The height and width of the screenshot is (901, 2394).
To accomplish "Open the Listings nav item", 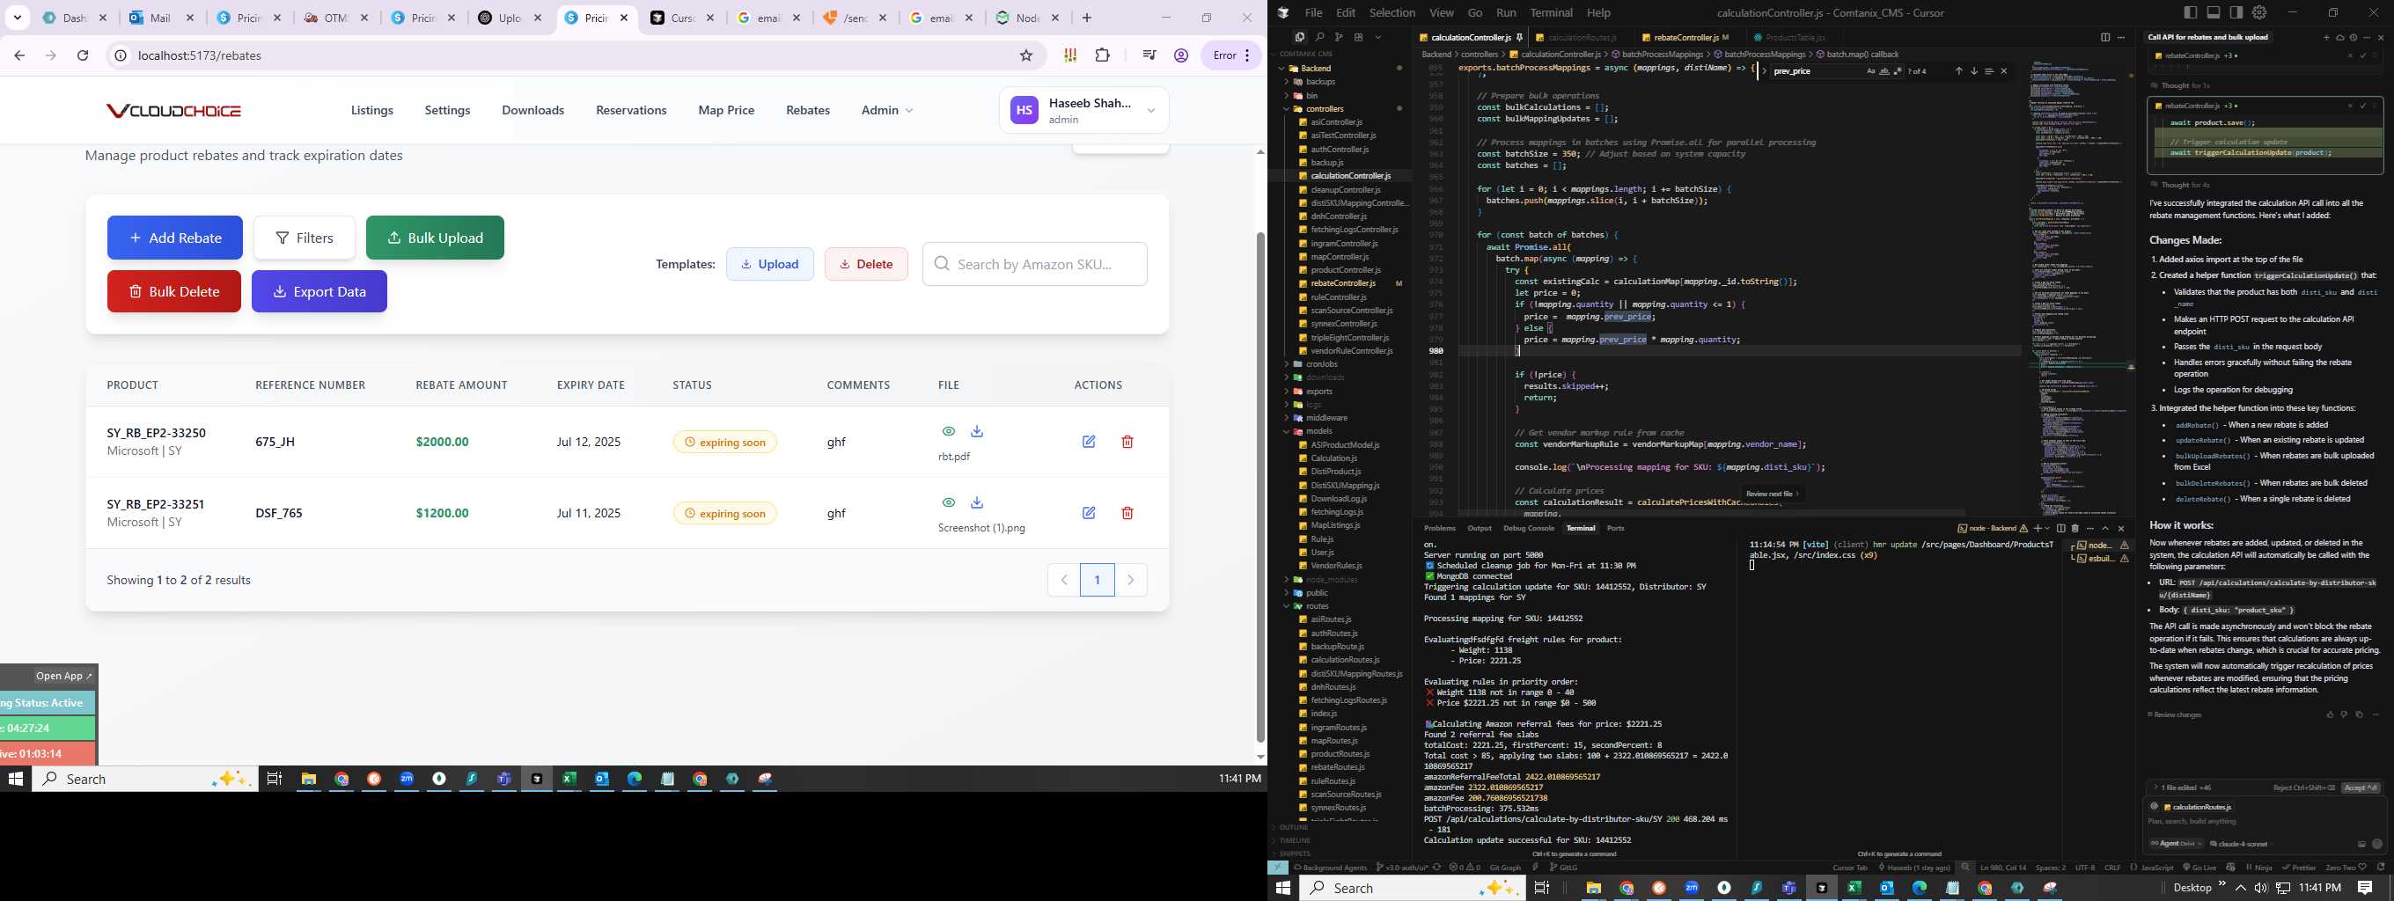I will pos(371,110).
